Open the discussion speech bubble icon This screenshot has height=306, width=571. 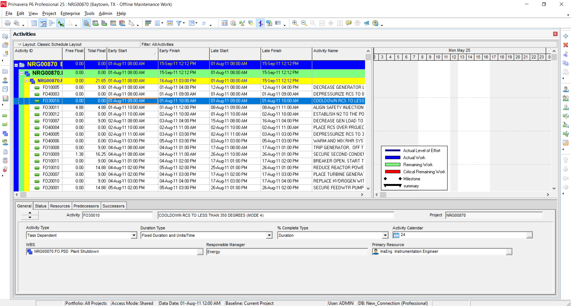349,23
